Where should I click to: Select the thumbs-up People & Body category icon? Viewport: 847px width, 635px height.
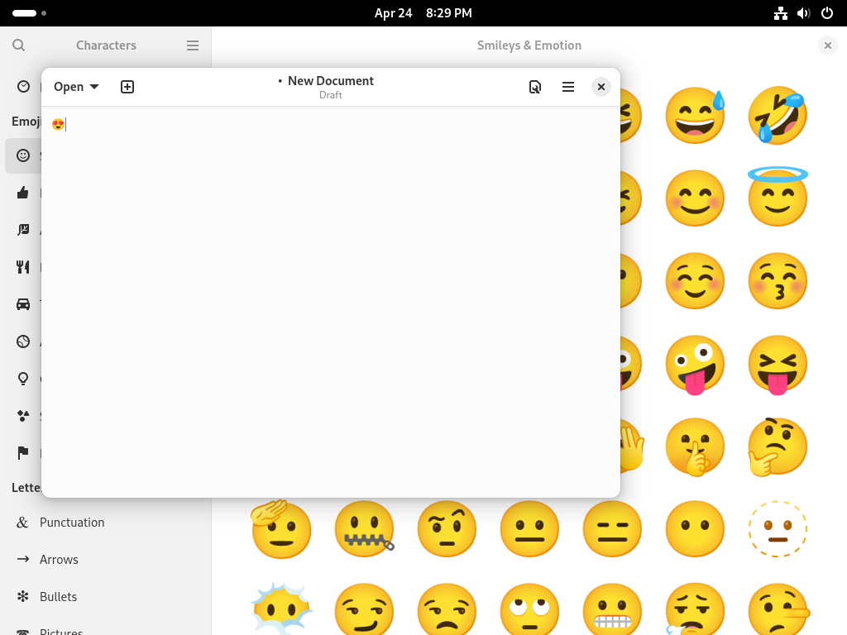(x=23, y=193)
